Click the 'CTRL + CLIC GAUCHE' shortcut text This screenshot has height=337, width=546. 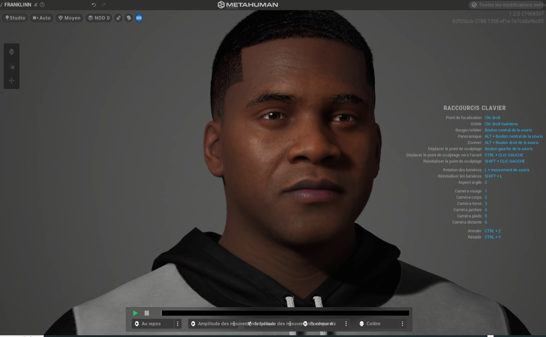tap(504, 155)
